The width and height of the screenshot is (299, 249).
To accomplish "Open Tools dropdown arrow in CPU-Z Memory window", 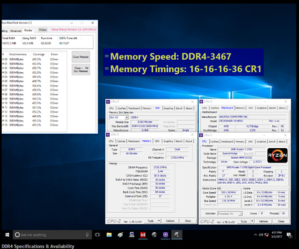I will point(159,221).
